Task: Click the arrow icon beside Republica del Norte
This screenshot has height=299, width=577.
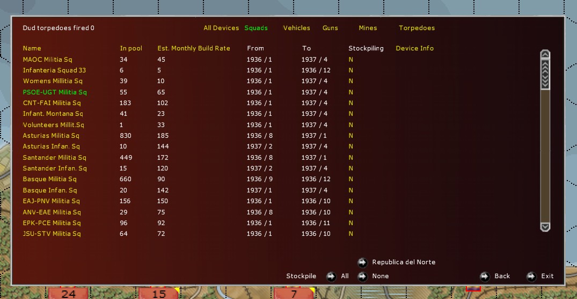Action: (362, 262)
